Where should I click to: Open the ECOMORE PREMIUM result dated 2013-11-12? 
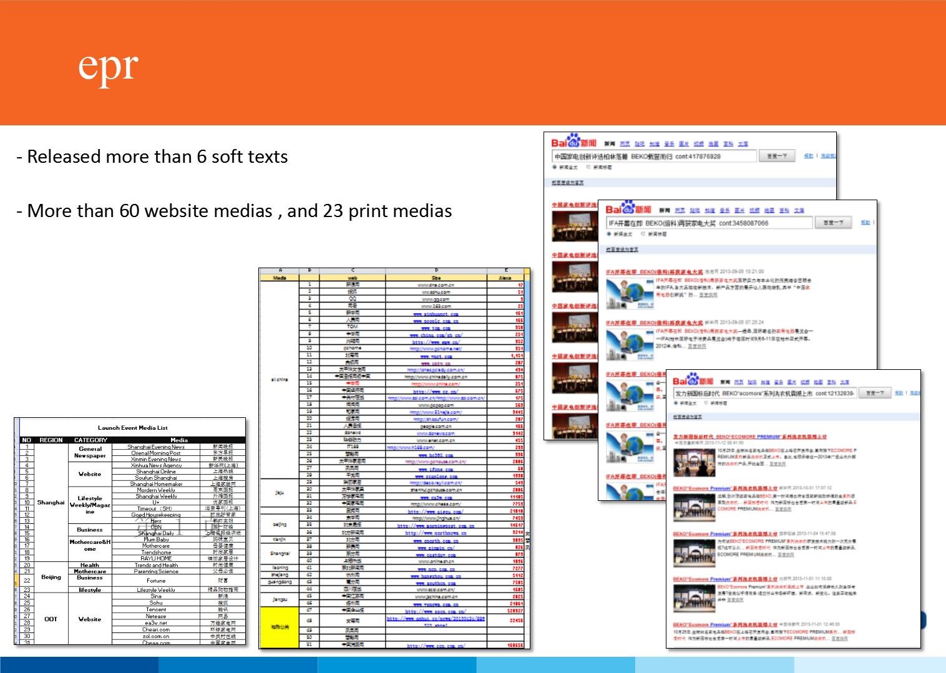tap(749, 437)
